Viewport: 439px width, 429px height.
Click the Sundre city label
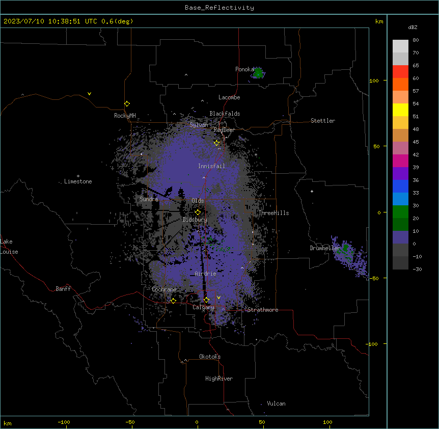149,199
